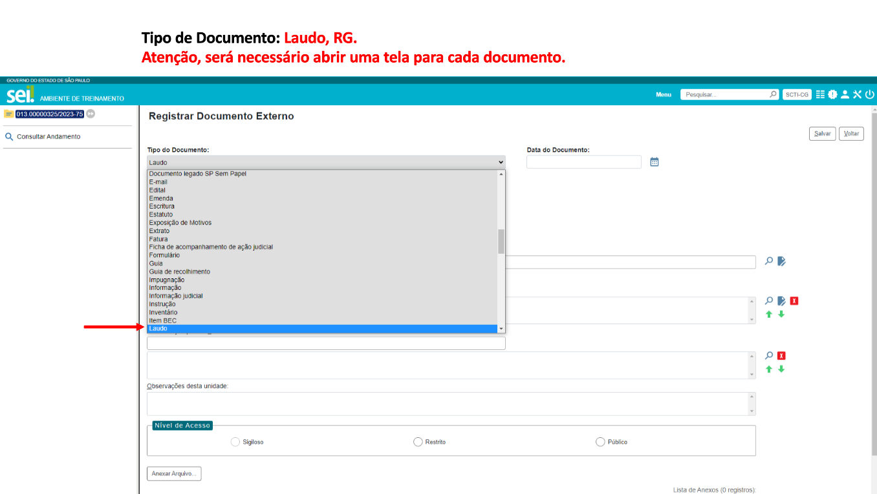Click the page vertical scrollbar
The width and height of the screenshot is (877, 494).
click(874, 284)
